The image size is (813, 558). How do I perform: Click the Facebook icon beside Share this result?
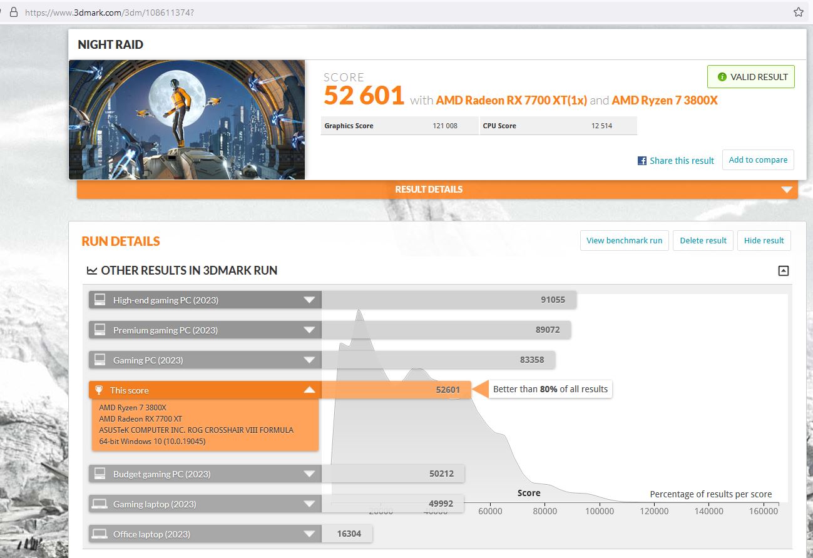click(x=642, y=161)
